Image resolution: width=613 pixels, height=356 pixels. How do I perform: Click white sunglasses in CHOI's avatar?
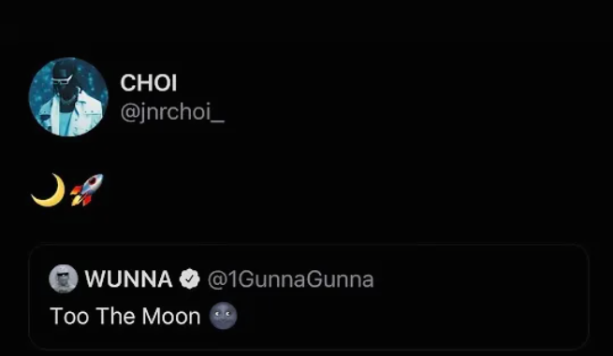(62, 80)
